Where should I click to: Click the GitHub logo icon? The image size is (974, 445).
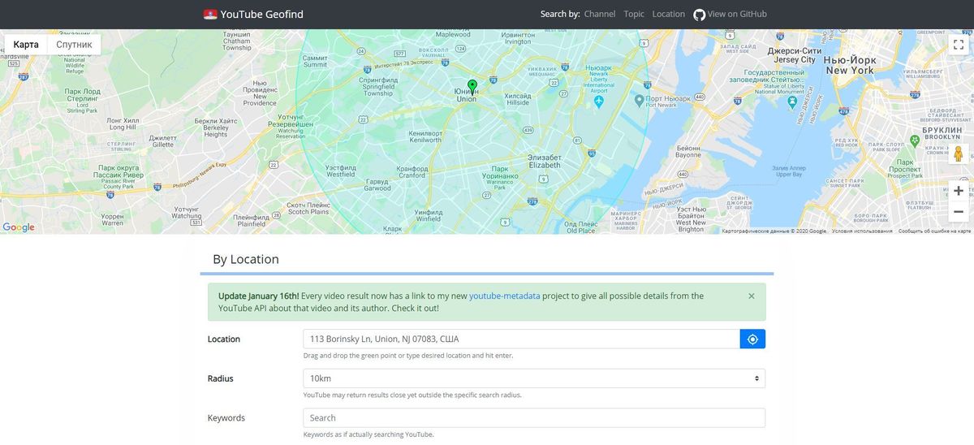pos(699,15)
